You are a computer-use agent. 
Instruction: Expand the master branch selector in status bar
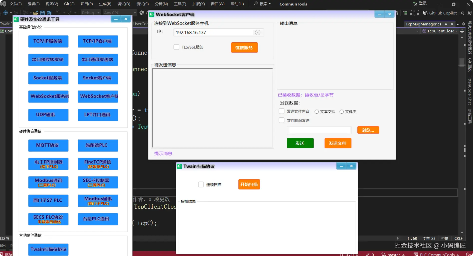(x=403, y=255)
